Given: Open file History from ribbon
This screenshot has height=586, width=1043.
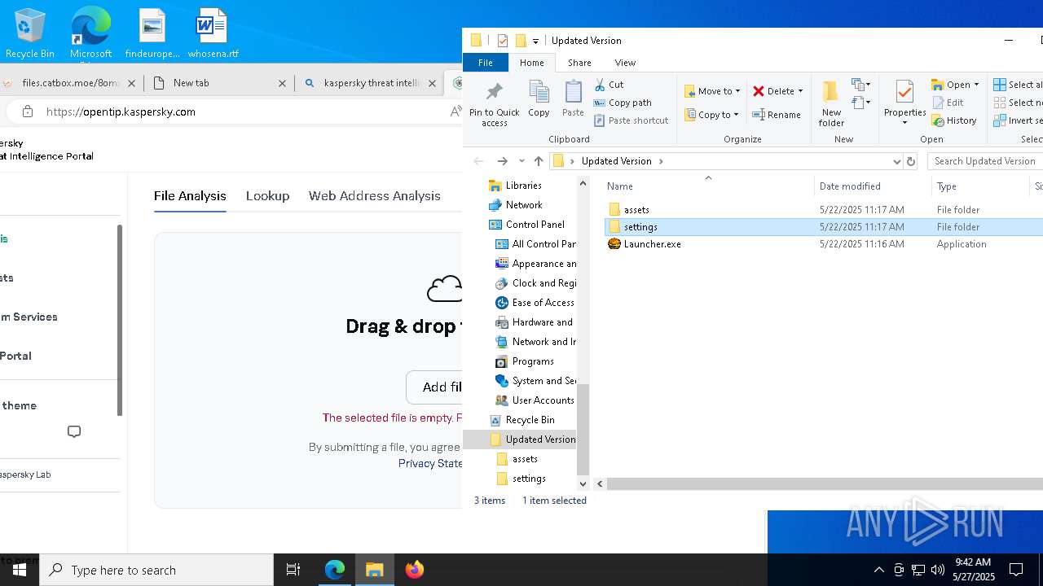Looking at the screenshot, I should (953, 120).
